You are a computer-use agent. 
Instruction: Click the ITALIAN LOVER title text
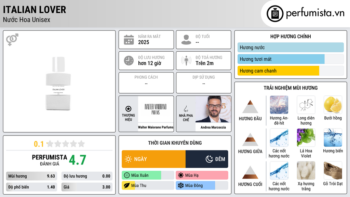(x=35, y=10)
